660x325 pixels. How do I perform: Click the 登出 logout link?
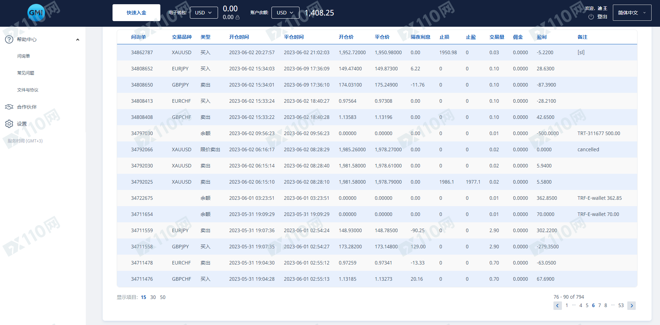coord(602,17)
